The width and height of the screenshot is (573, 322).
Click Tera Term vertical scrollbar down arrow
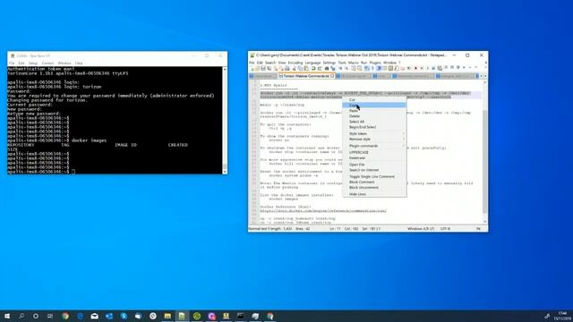(x=225, y=171)
